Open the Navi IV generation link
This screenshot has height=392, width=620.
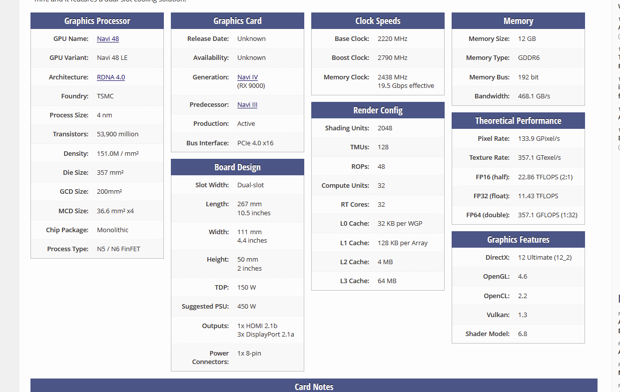(x=248, y=77)
